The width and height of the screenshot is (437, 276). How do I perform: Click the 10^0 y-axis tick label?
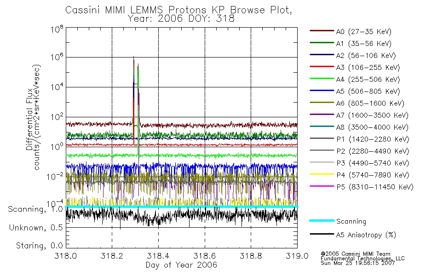click(57, 147)
